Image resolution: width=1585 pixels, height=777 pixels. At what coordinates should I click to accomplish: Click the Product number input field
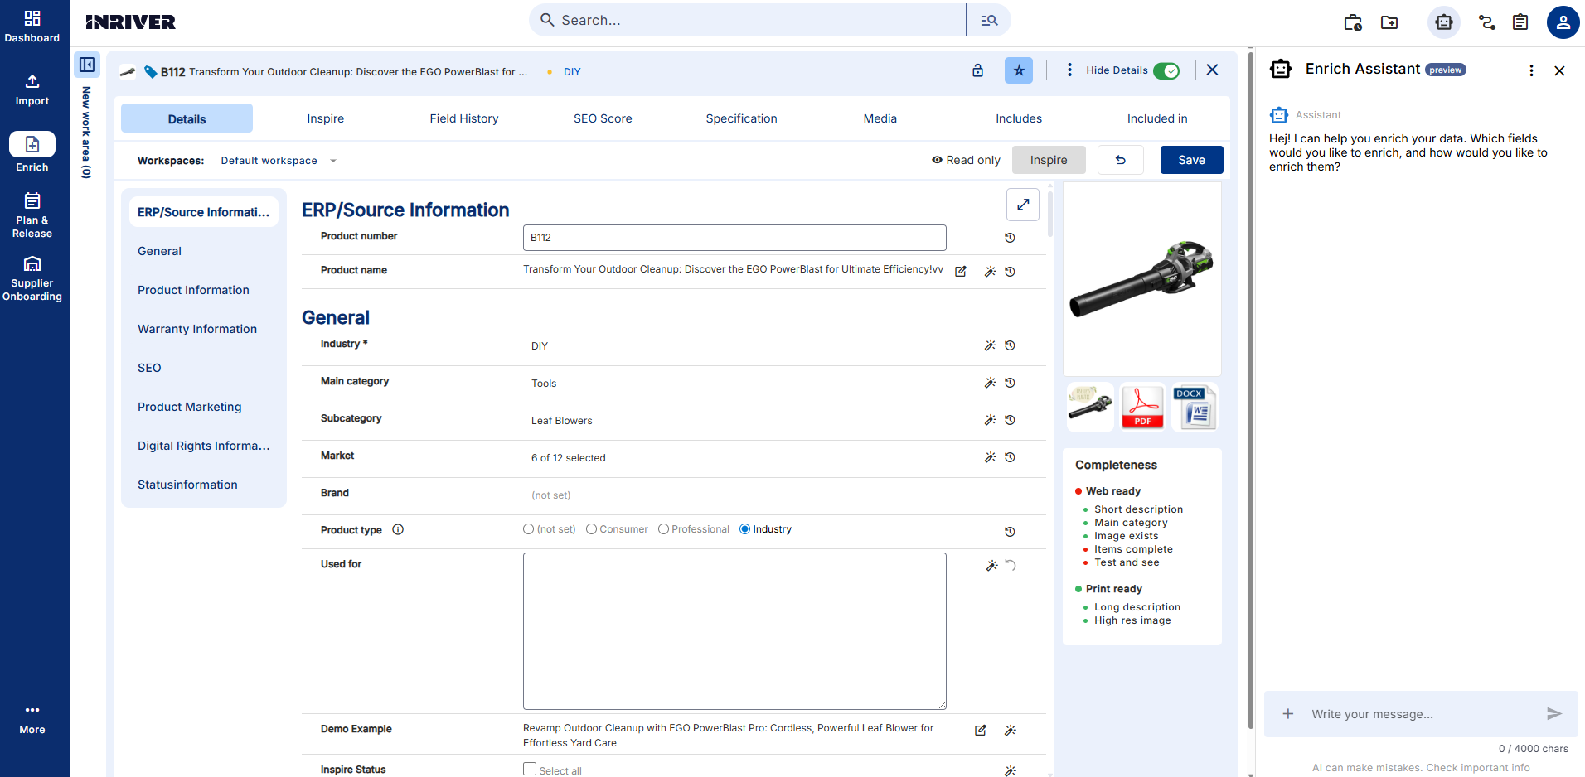click(x=734, y=238)
